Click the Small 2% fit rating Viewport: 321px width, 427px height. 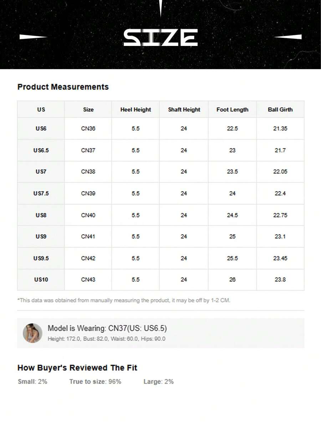pyautogui.click(x=32, y=381)
